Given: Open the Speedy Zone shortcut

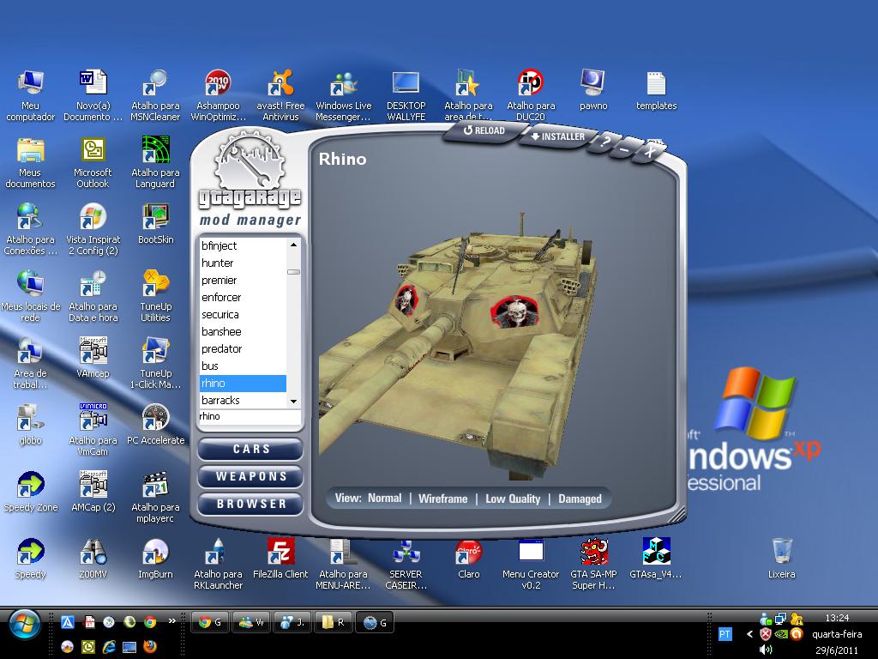Looking at the screenshot, I should 30,492.
